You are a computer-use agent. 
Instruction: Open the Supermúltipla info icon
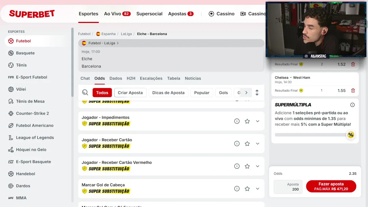point(352,105)
